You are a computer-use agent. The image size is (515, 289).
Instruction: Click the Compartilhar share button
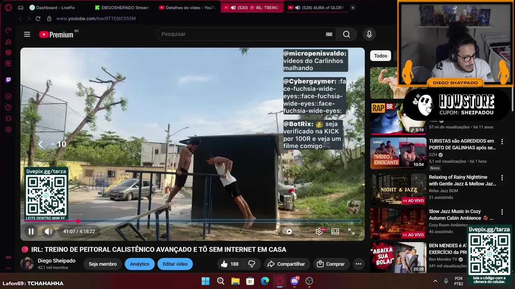pos(286,264)
